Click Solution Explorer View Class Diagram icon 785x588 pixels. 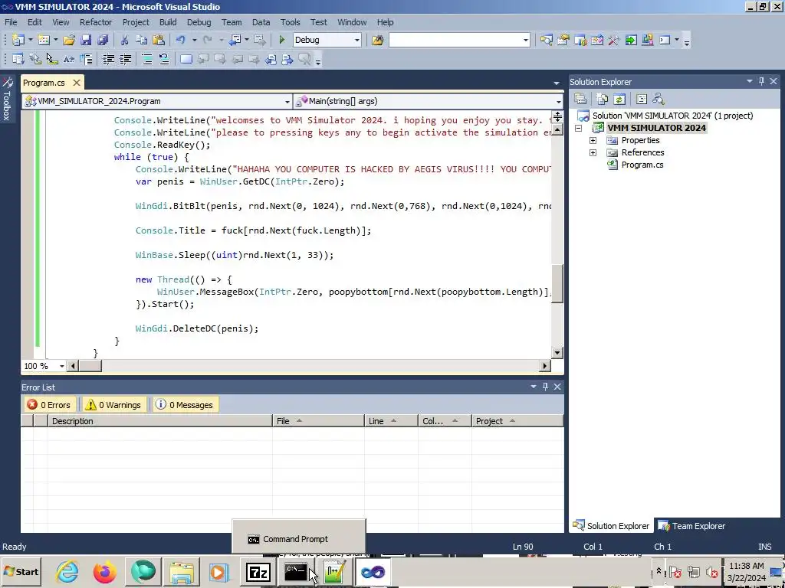659,99
